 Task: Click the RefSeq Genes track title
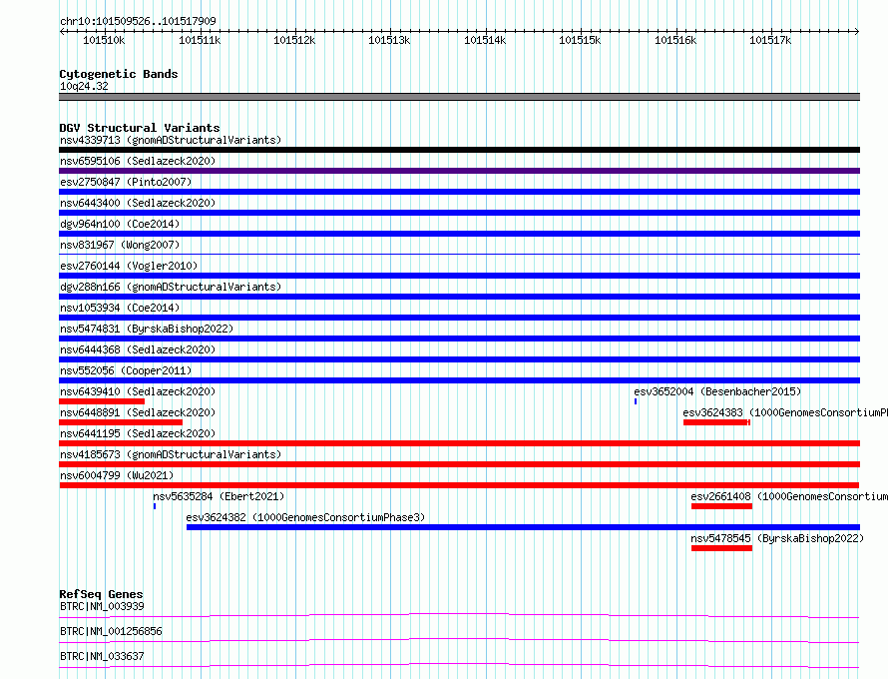(101, 594)
